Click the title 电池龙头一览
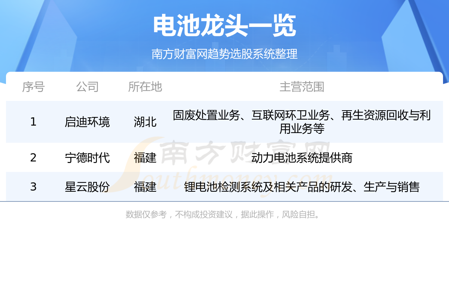 pos(224,26)
